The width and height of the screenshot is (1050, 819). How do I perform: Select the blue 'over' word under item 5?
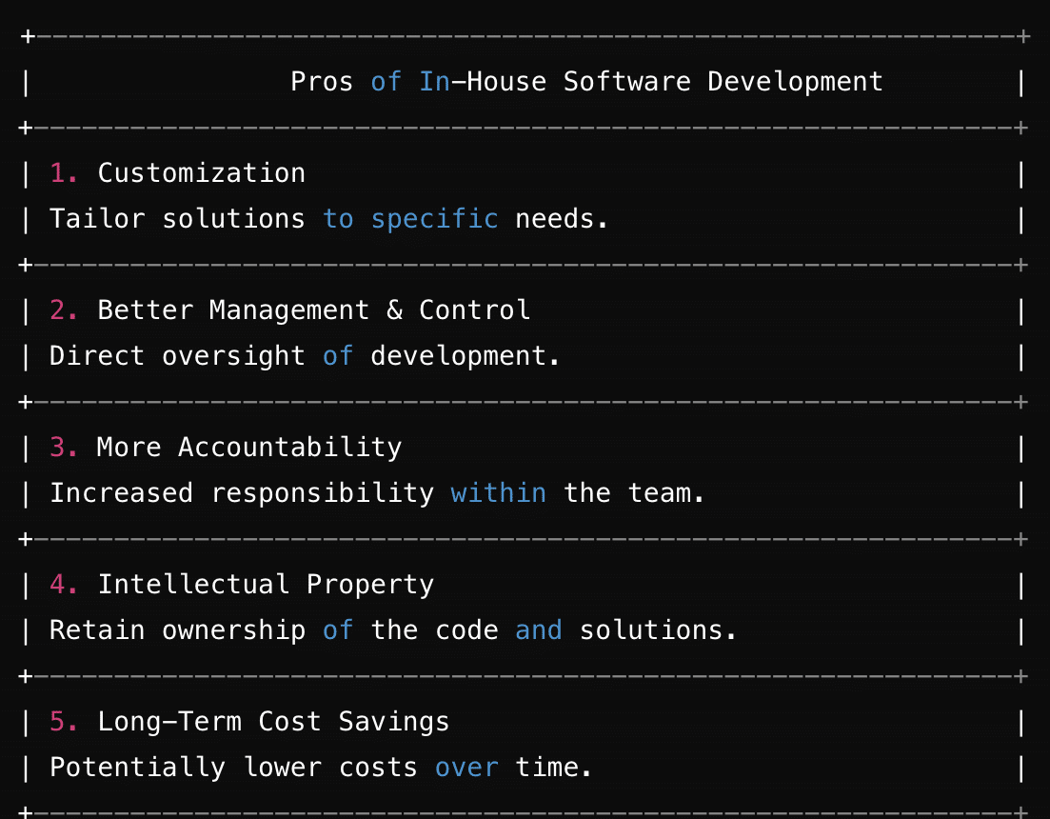466,767
